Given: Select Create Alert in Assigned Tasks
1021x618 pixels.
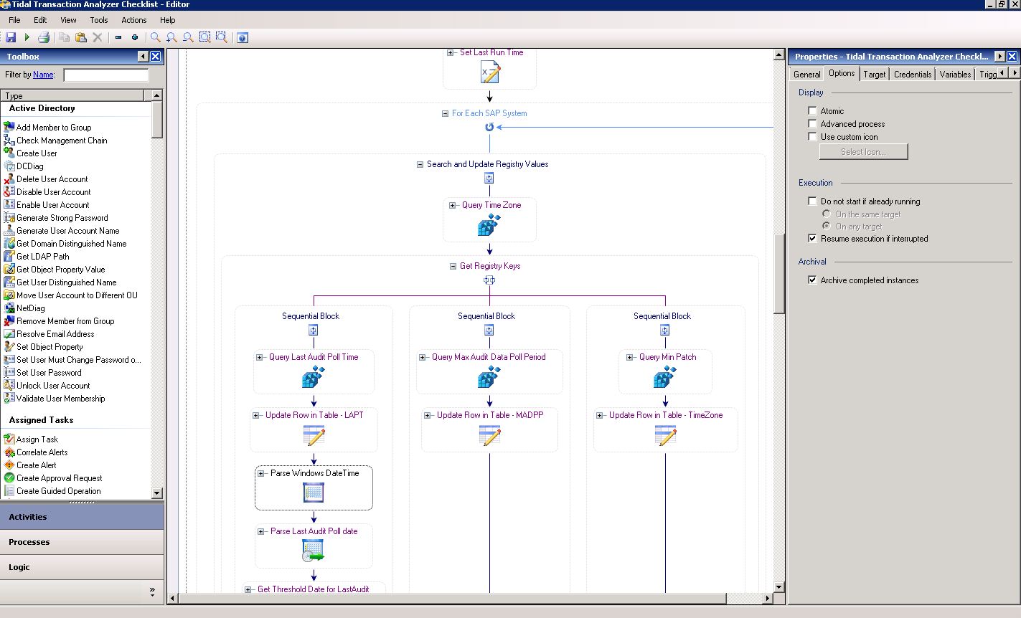Looking at the screenshot, I should point(36,465).
